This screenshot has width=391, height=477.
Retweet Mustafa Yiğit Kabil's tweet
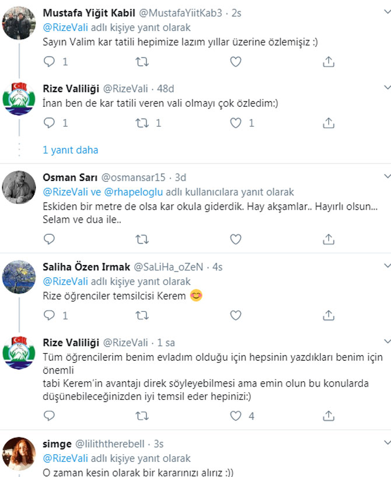(x=141, y=61)
